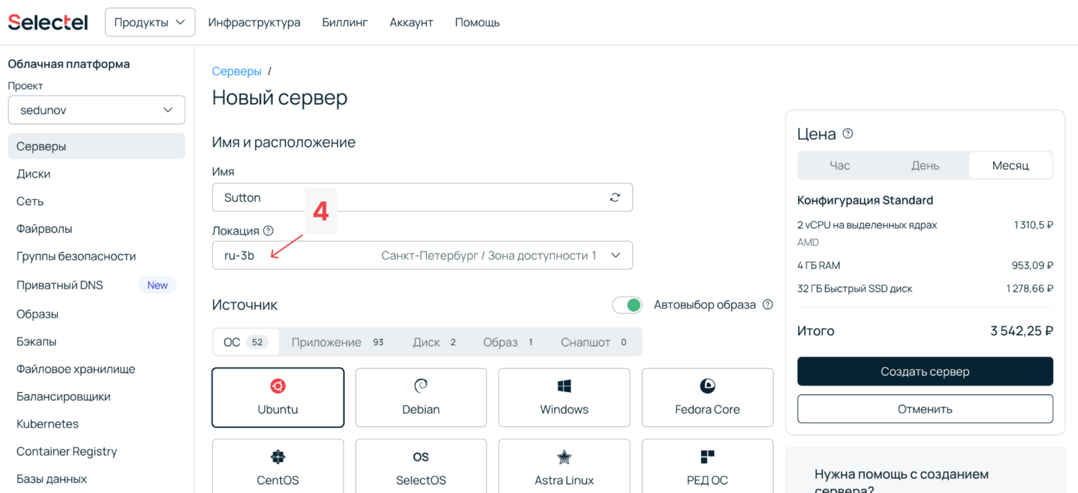
Task: Click the Selectel logo
Action: [x=48, y=22]
